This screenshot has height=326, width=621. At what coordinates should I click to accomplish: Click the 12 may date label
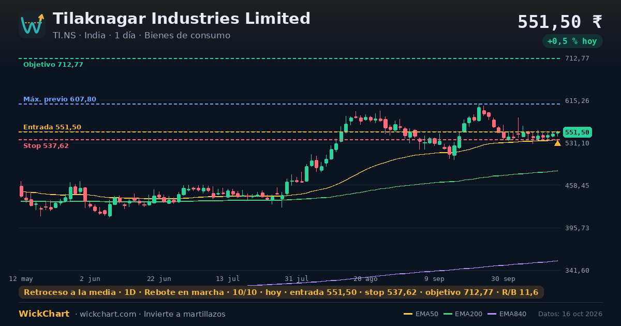pos(21,279)
